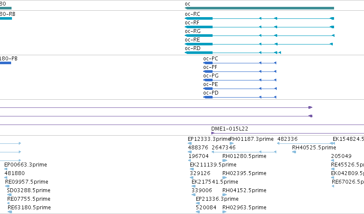The image size is (364, 214).
Task: Click the 180-PB protein label
Action: coord(9,59)
